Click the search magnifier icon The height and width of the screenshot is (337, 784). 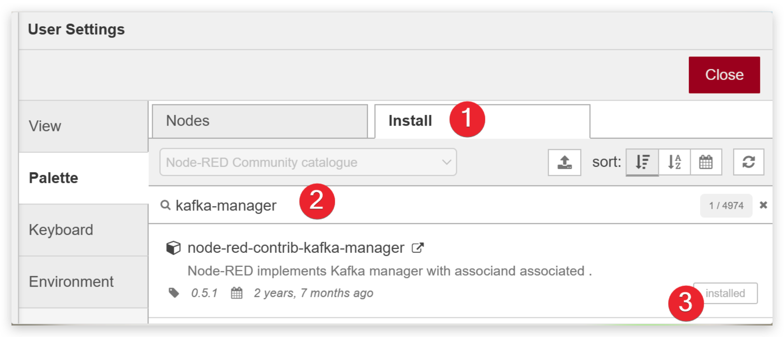click(x=165, y=205)
